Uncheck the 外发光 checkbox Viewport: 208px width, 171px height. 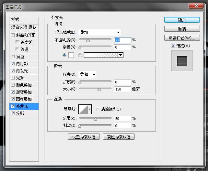[13, 106]
